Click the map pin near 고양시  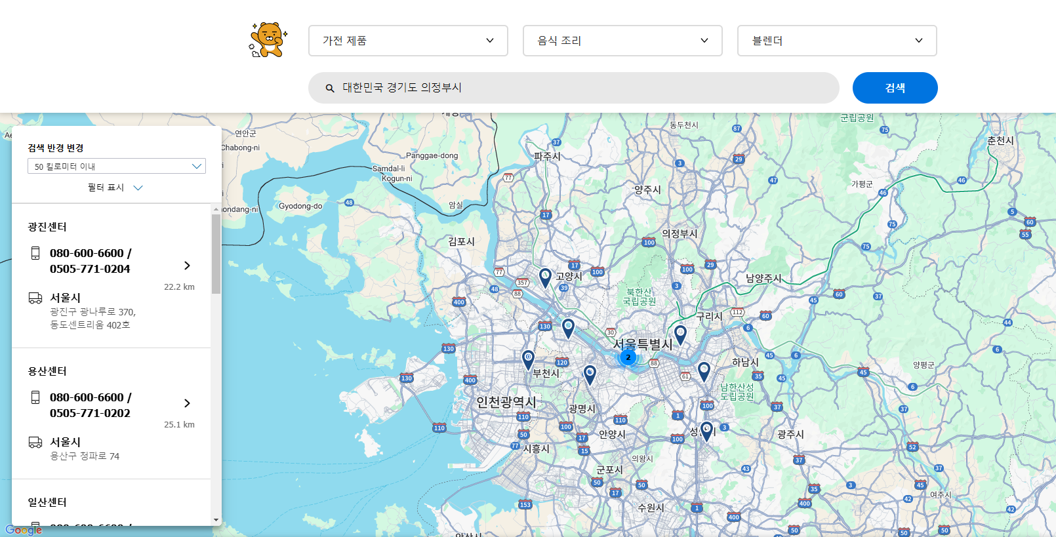545,278
